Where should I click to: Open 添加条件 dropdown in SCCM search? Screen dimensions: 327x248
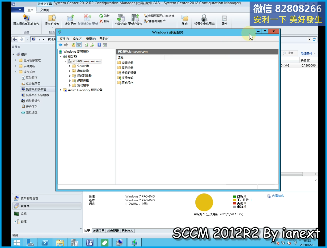pos(308,53)
